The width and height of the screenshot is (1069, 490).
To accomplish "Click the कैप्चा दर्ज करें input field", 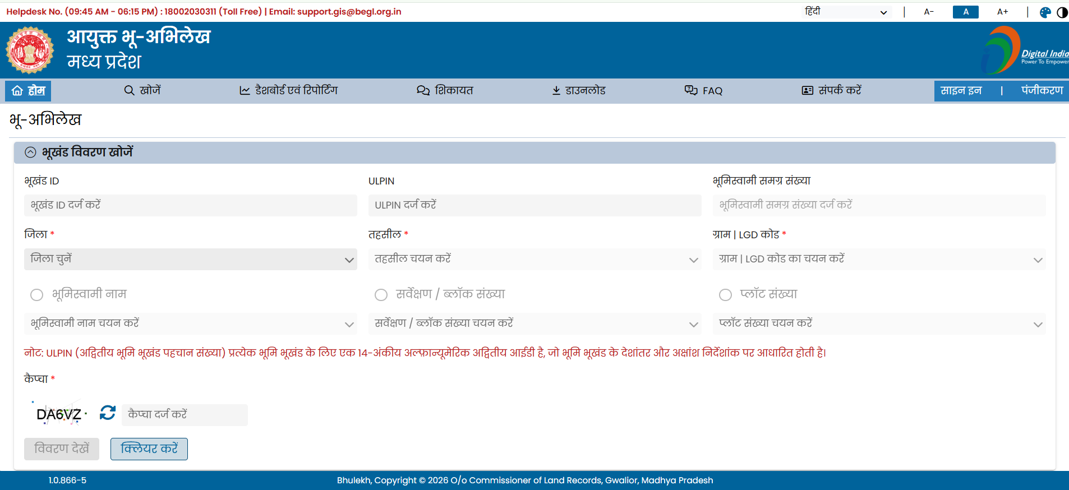I will coord(185,415).
